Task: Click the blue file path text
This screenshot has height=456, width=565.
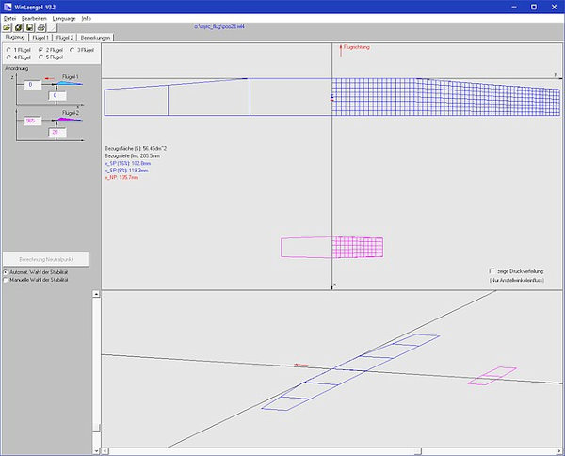Action: [219, 26]
